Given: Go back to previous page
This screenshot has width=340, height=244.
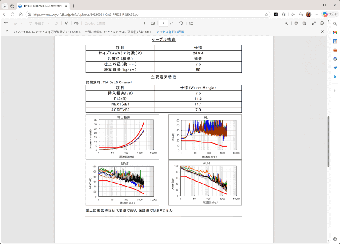Looking at the screenshot, I should tap(5, 14).
